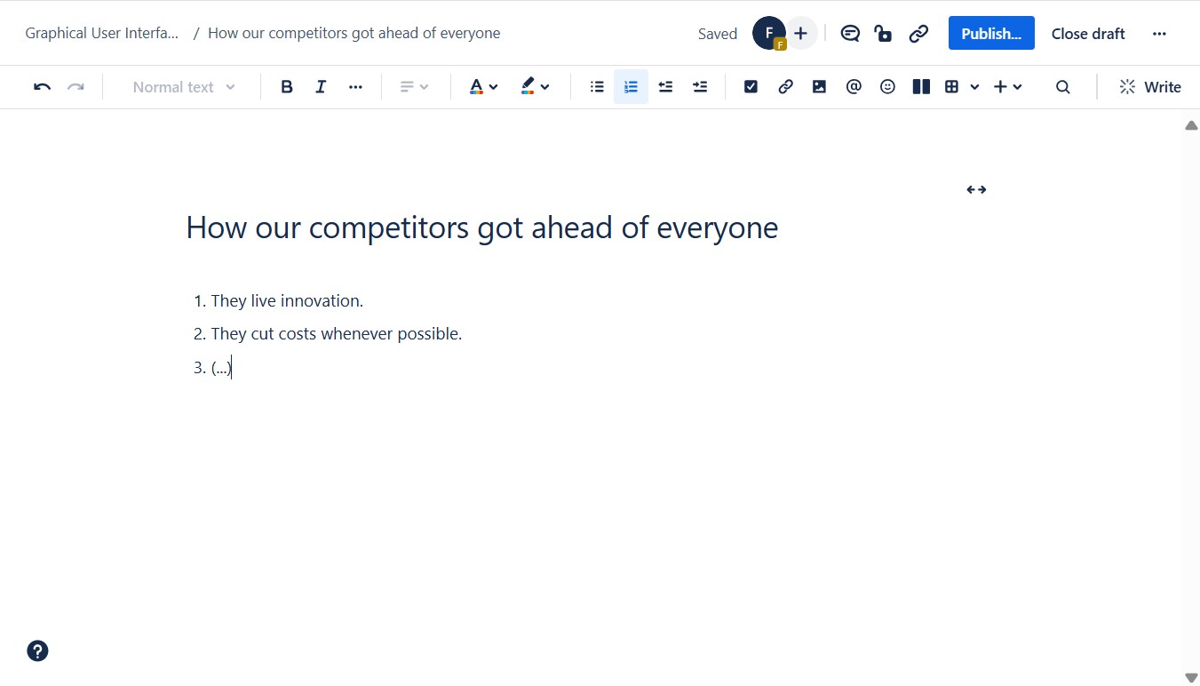Expand the insert plus menu
Screen dimensions: 1200x686
[1007, 87]
